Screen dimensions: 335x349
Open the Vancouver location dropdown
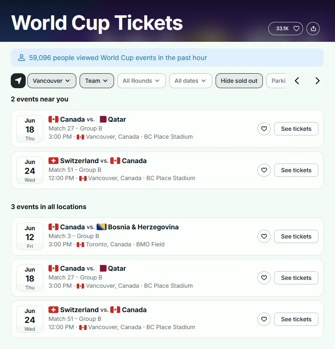(x=52, y=81)
